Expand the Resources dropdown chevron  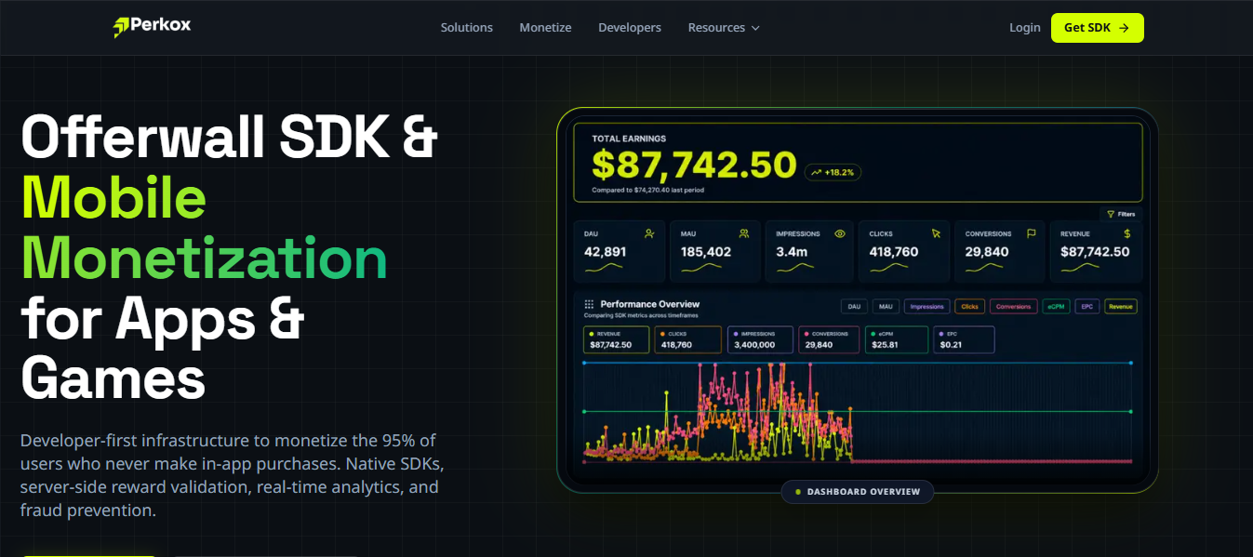755,28
